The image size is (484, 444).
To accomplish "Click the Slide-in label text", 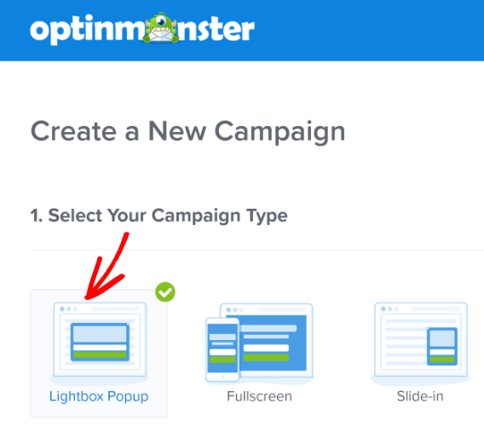I will click(x=420, y=396).
